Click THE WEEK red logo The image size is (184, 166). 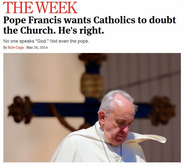(40, 7)
